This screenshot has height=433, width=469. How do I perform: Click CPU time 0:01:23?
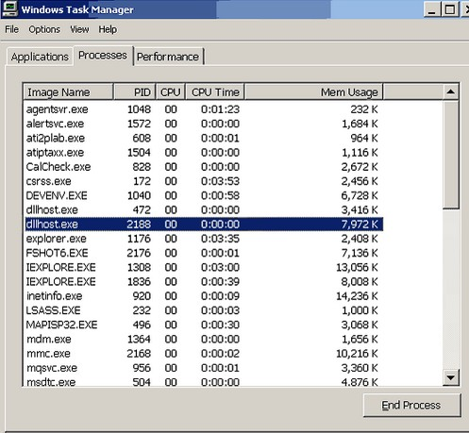[x=220, y=109]
